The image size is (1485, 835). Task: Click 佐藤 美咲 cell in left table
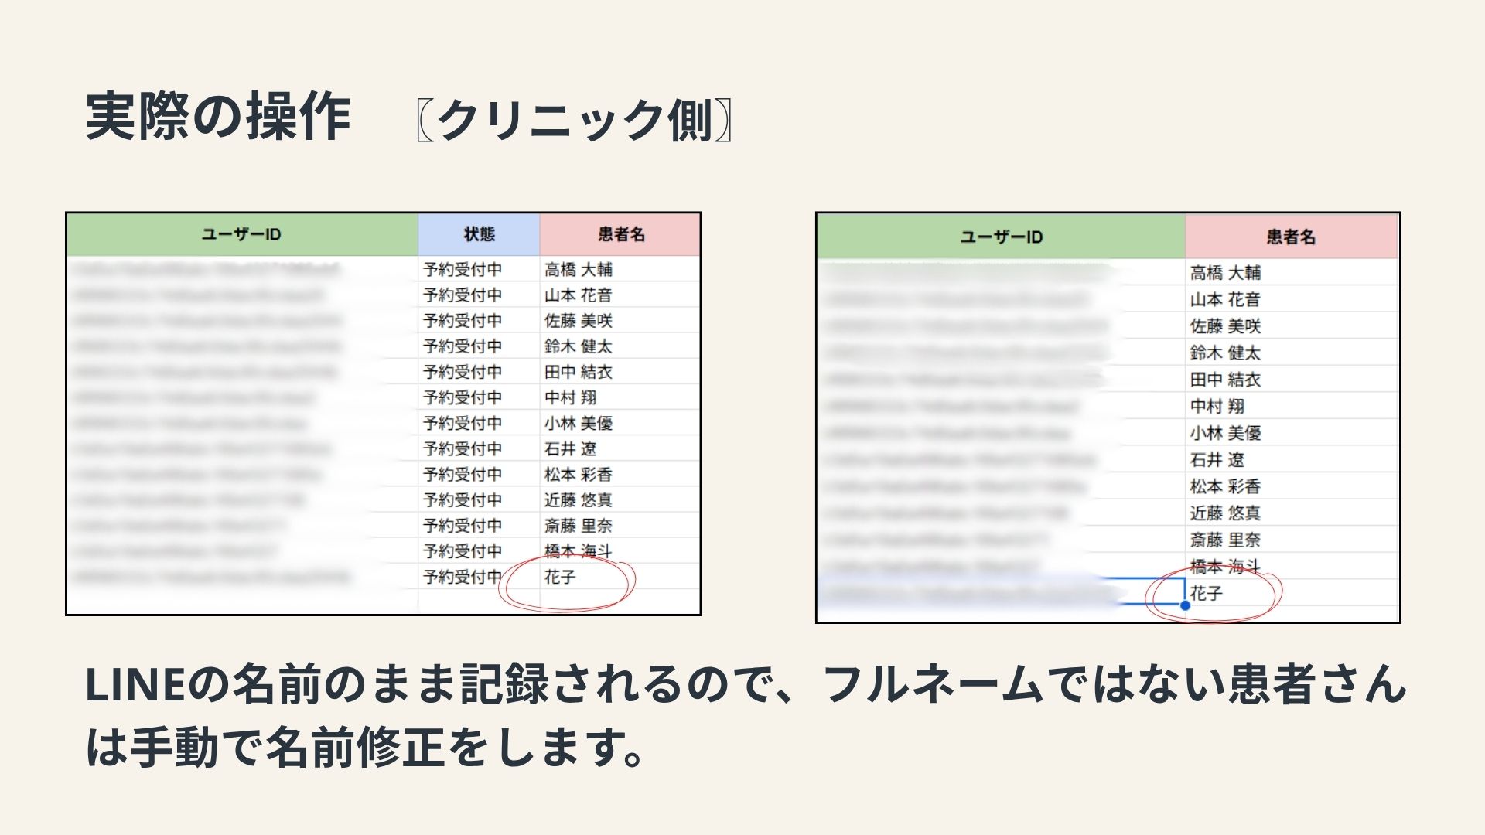[579, 321]
